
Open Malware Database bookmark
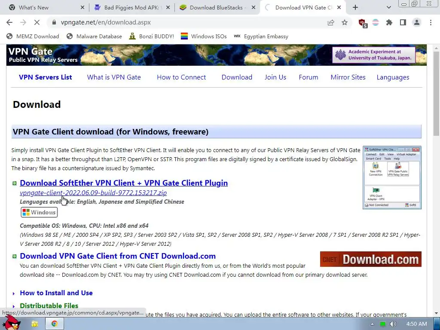[94, 37]
